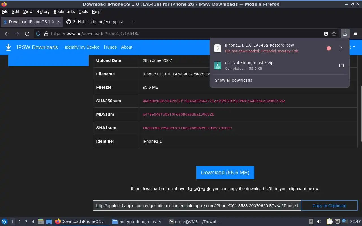Click the show desktop icon in taskbar
The height and width of the screenshot is (226, 362).
click(x=49, y=222)
